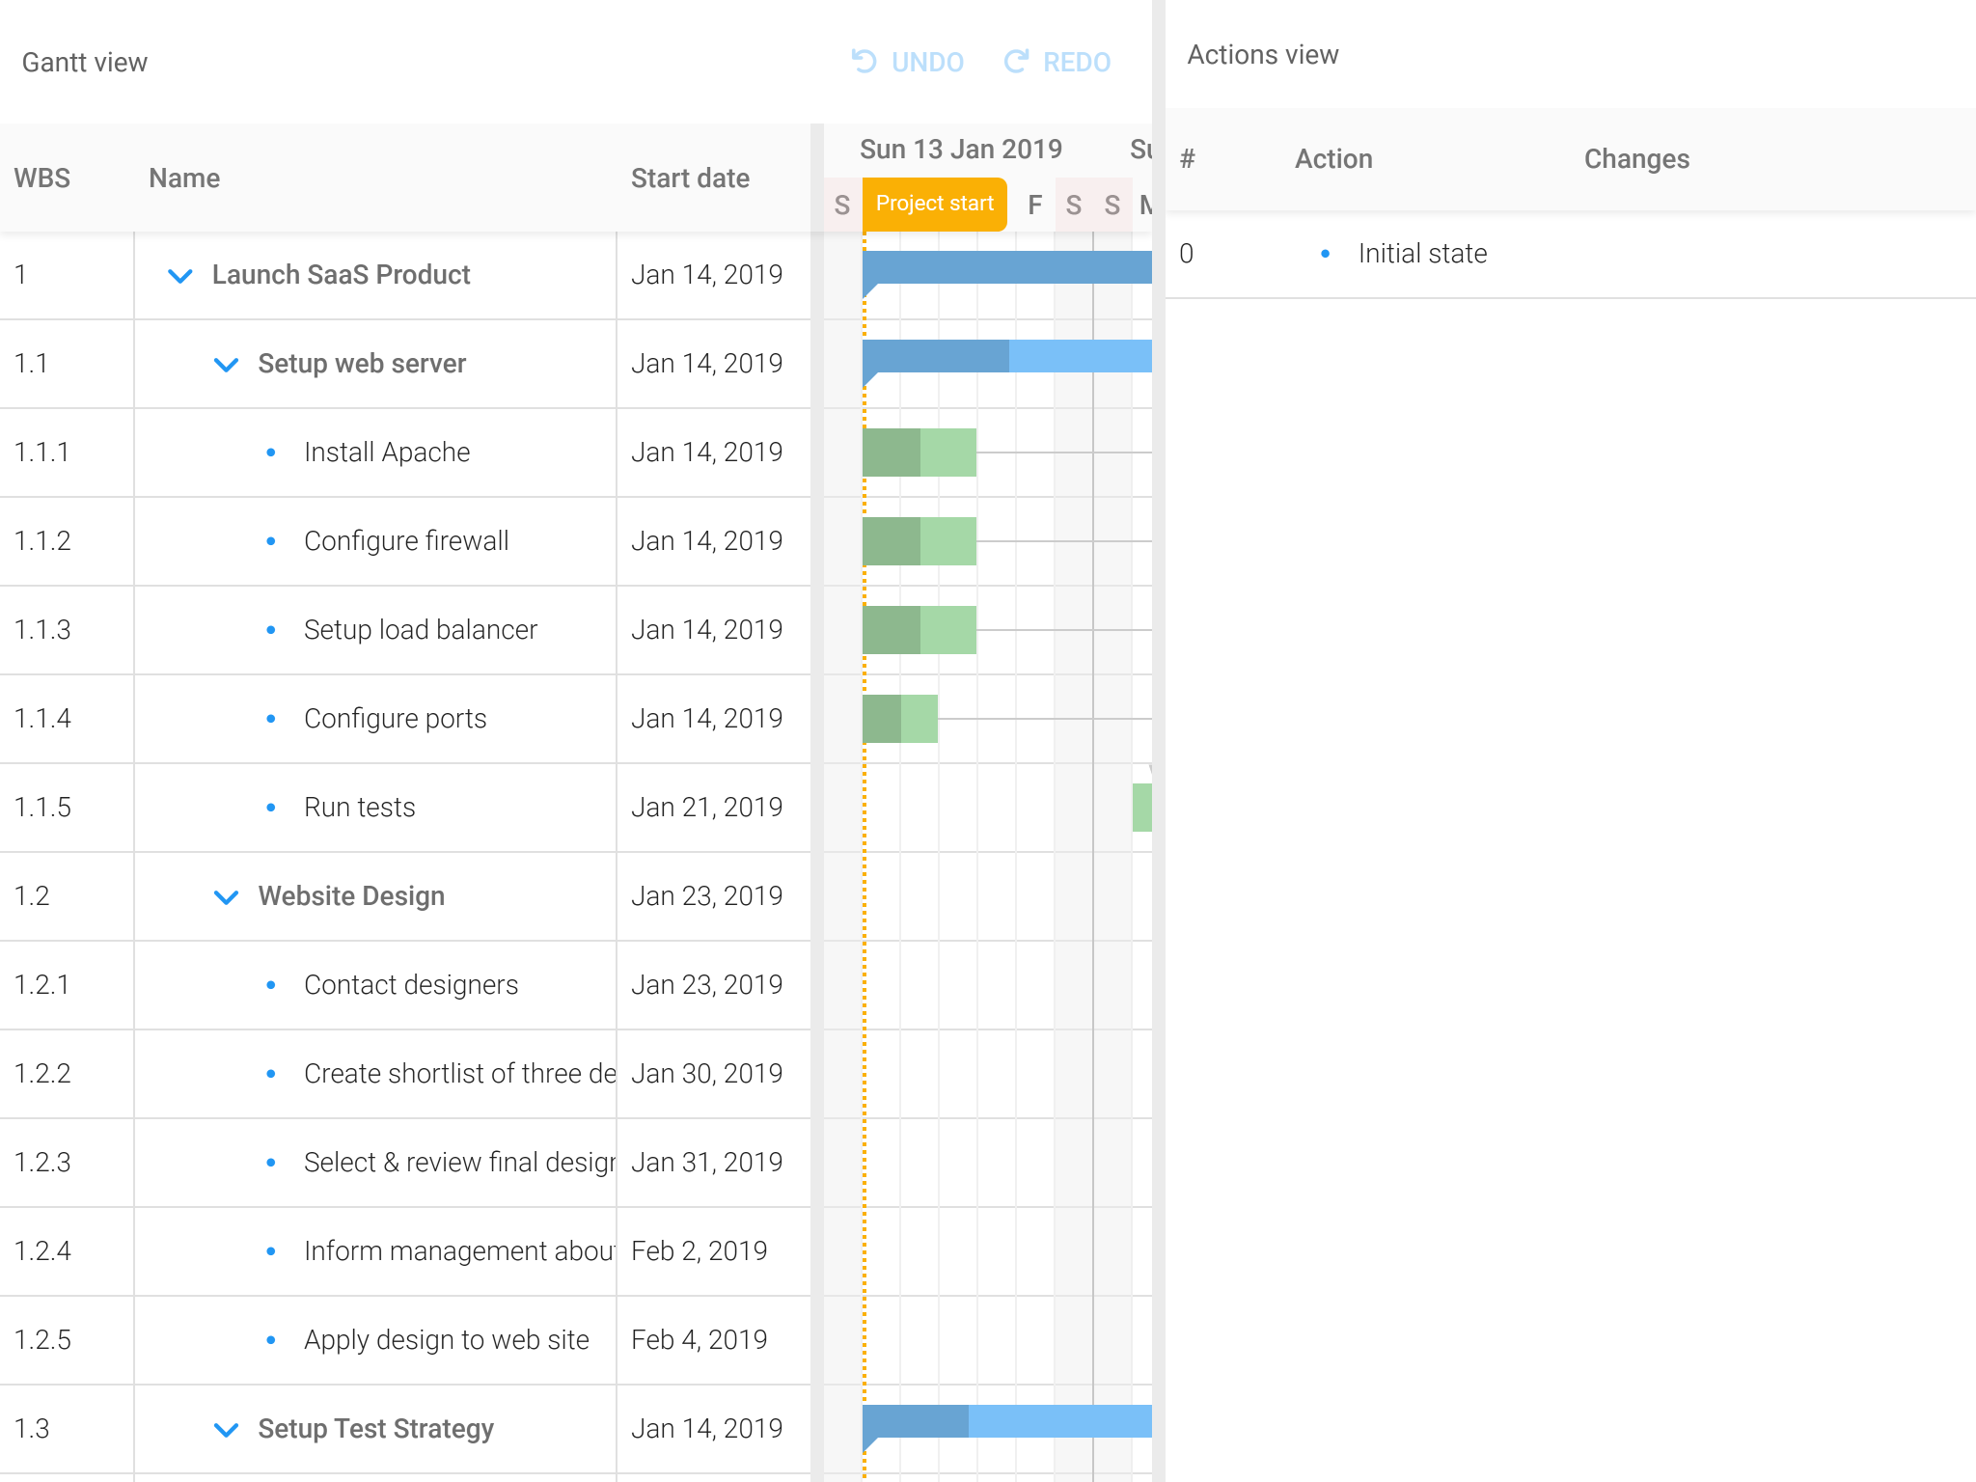Select the Run tests task row
This screenshot has width=1976, height=1482.
click(x=359, y=808)
